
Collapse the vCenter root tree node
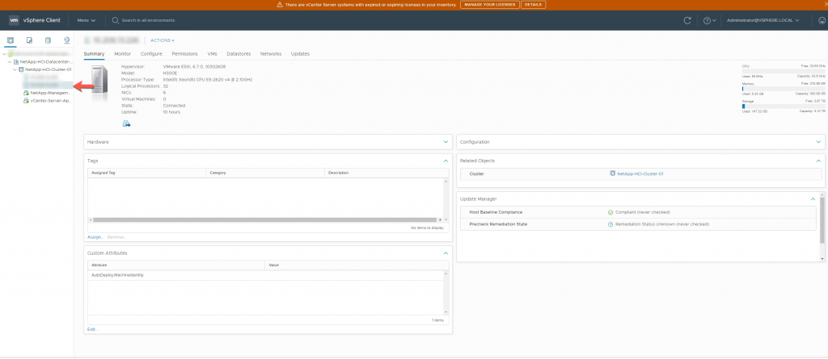click(x=4, y=54)
